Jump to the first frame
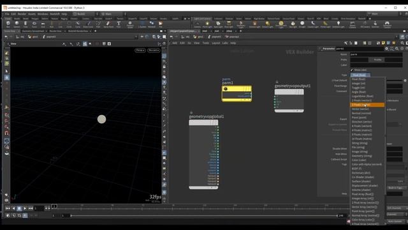The width and height of the screenshot is (408, 230). coord(8,208)
